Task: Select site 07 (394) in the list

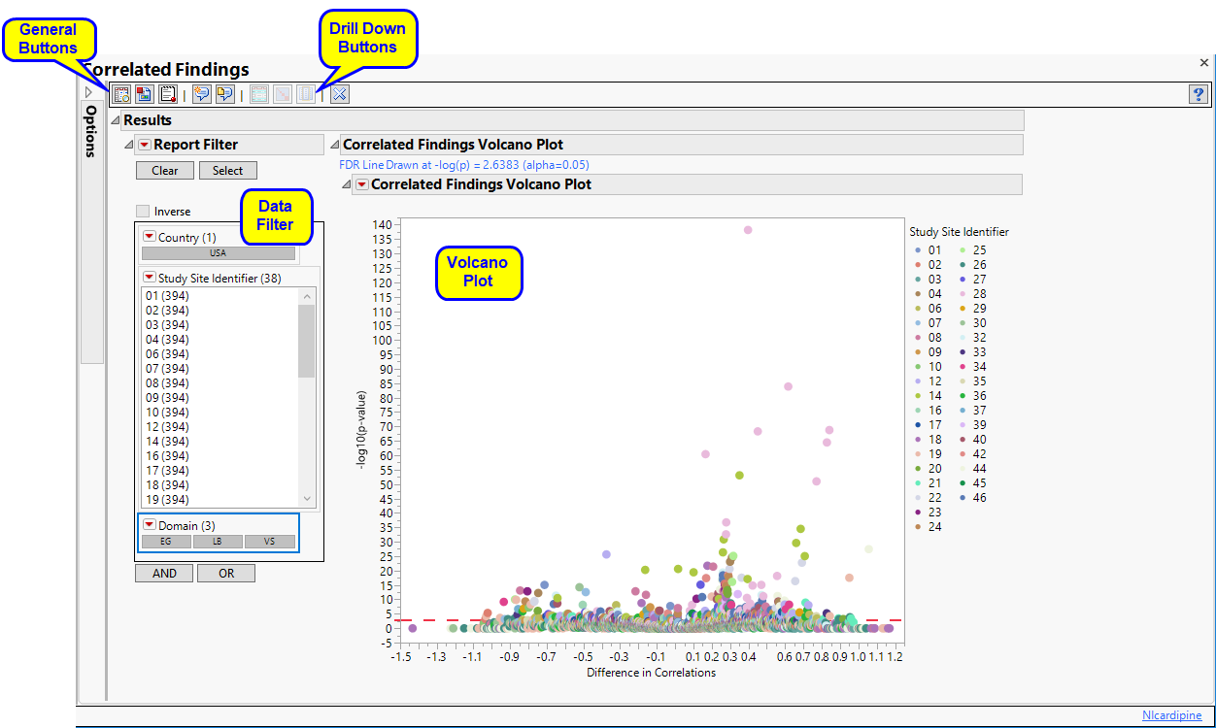Action: [x=167, y=369]
